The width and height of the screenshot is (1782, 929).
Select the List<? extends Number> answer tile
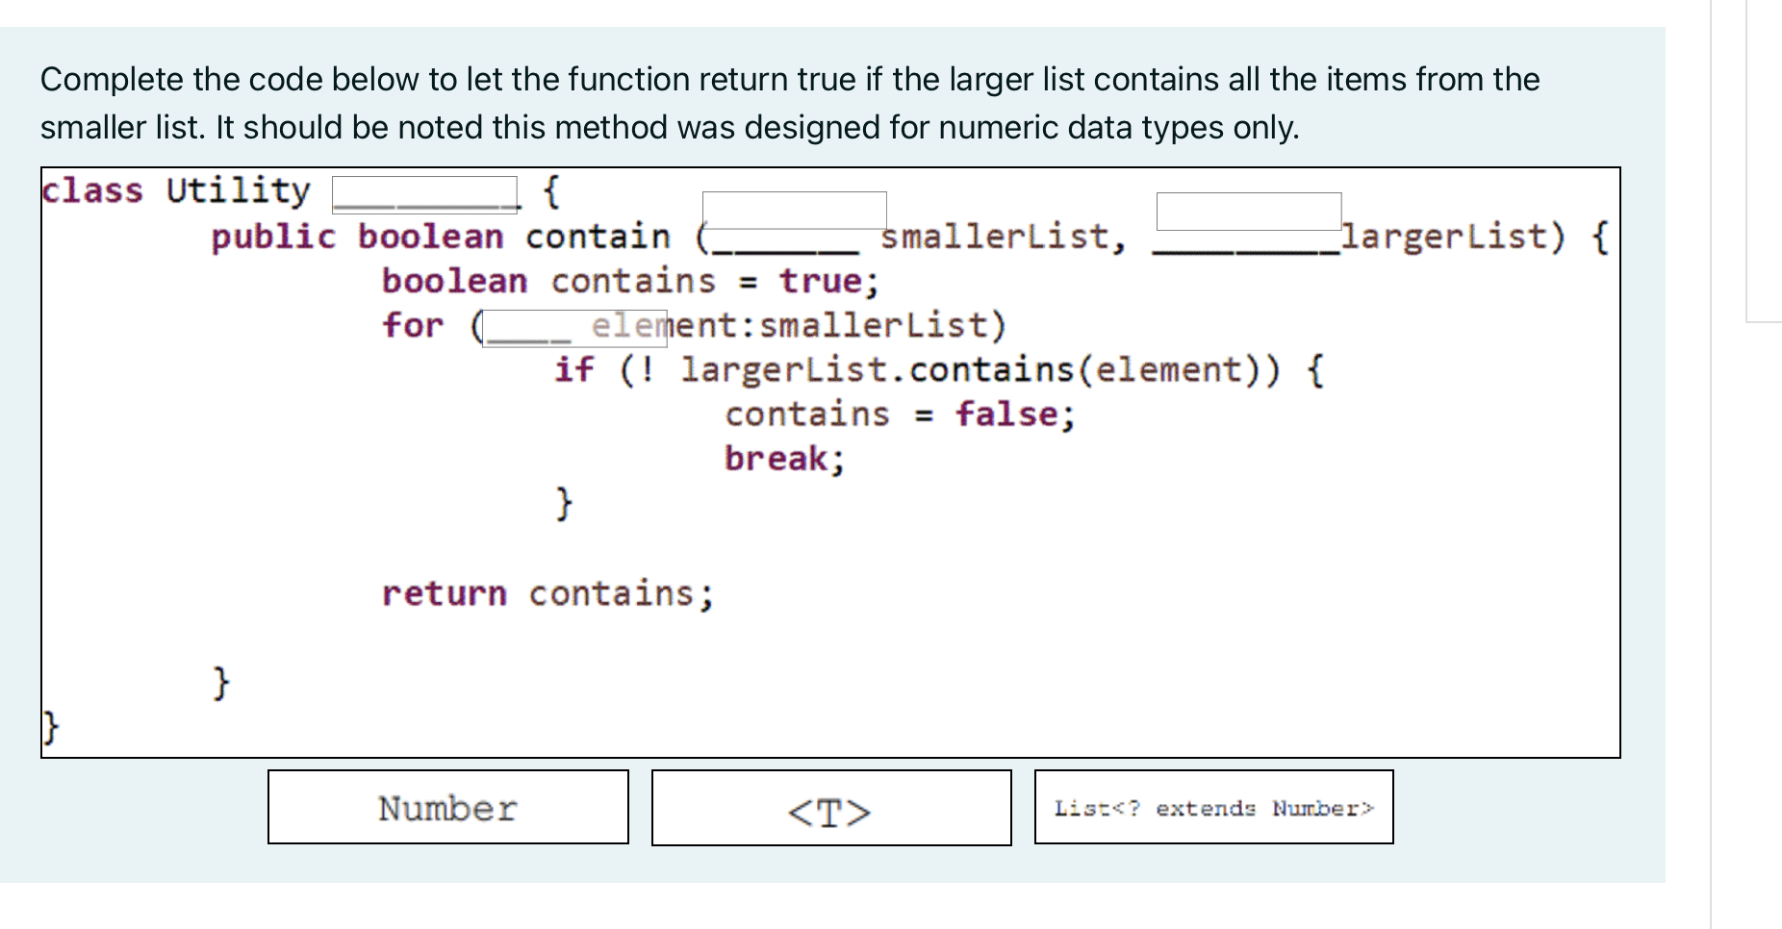(x=1212, y=808)
